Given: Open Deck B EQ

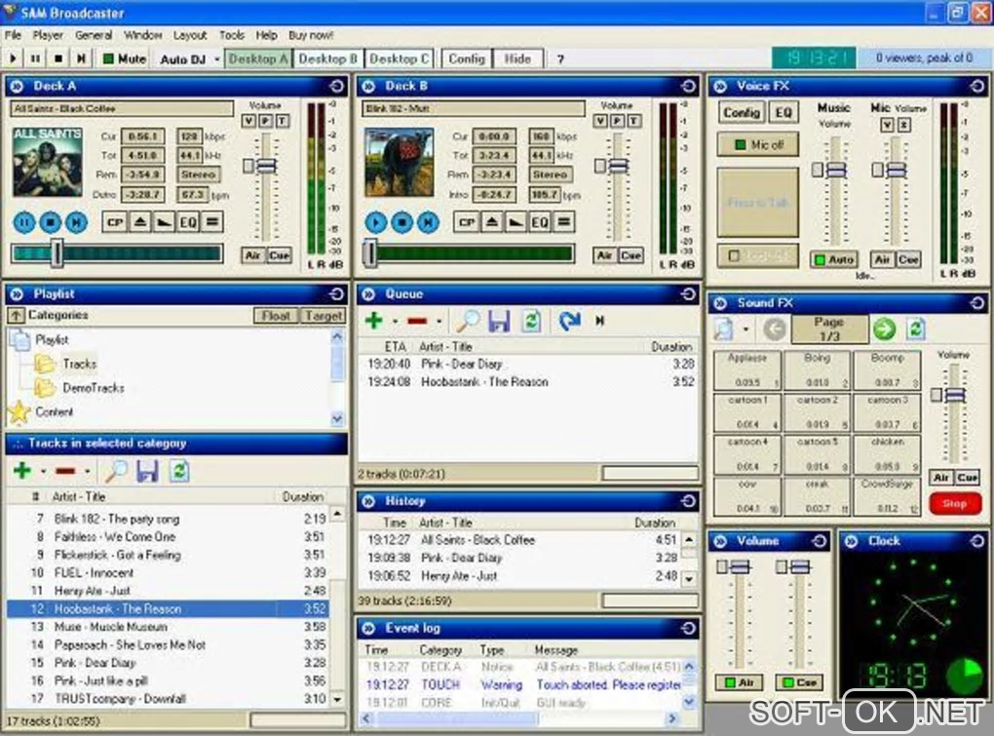Looking at the screenshot, I should (540, 222).
